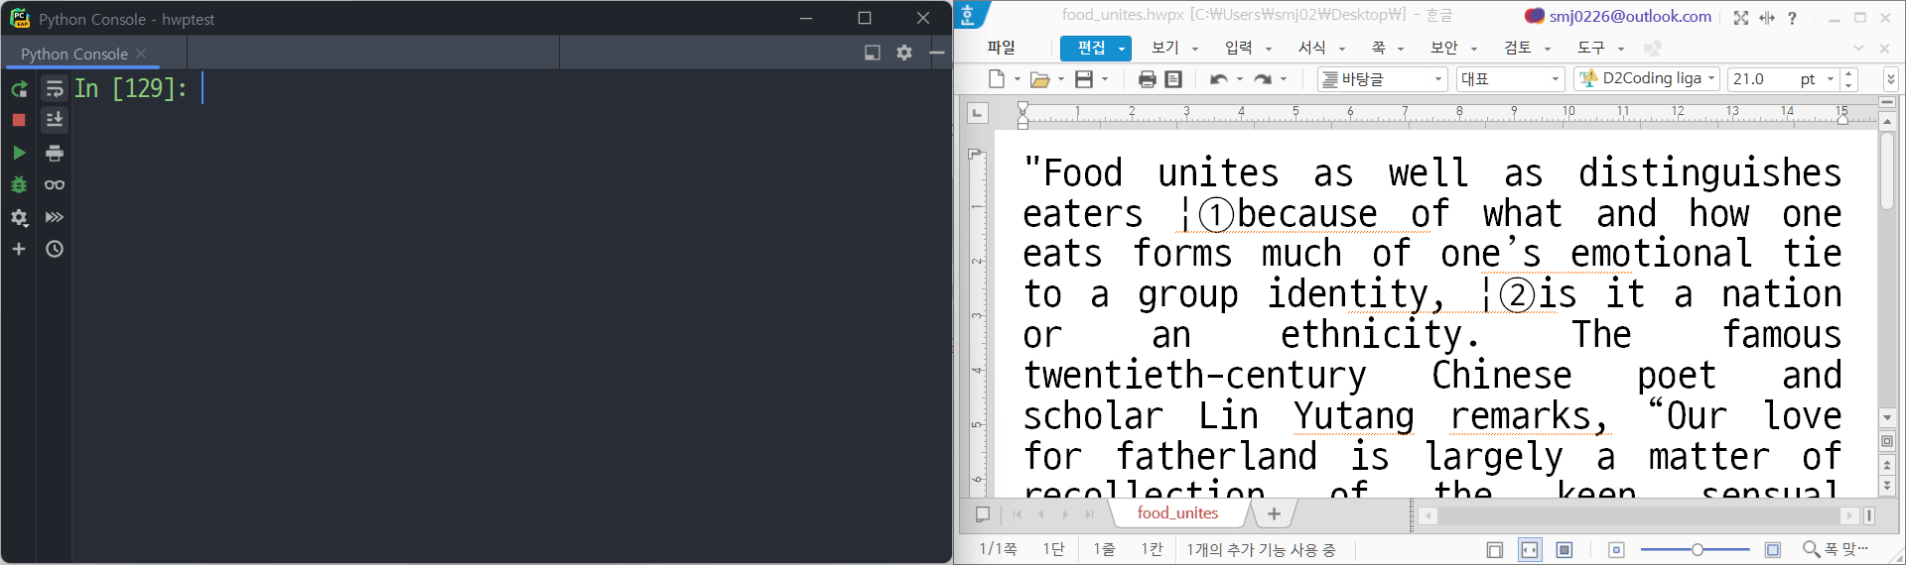This screenshot has width=1906, height=565.
Task: Toggle scroll to end in console
Action: (55, 120)
